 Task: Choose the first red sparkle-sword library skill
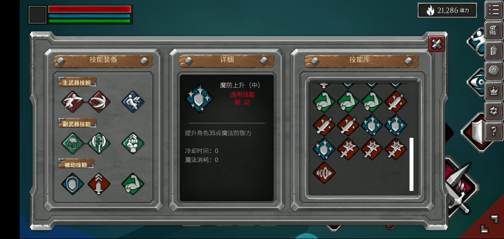348,148
